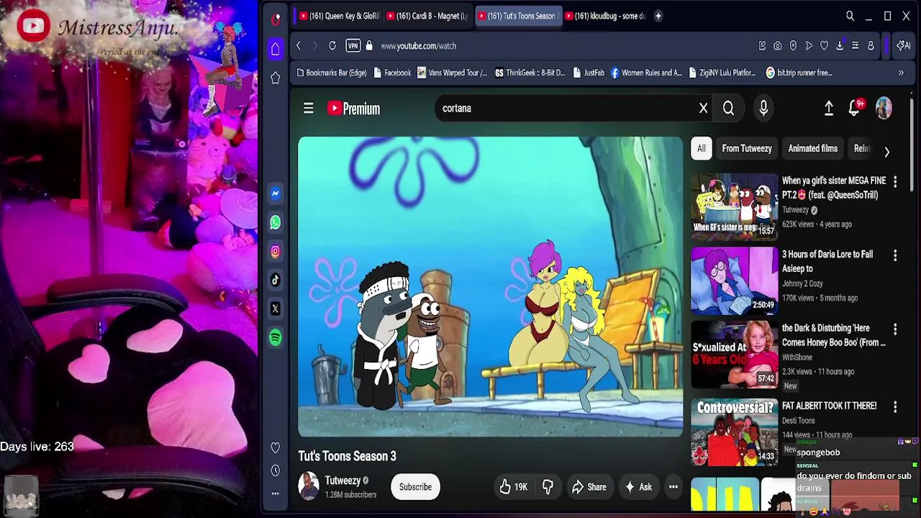View site security lock info

(x=369, y=45)
